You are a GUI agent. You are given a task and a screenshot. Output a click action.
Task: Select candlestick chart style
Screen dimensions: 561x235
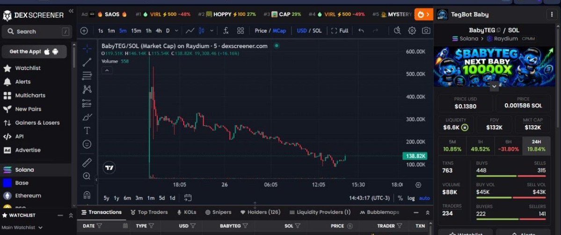(202, 31)
